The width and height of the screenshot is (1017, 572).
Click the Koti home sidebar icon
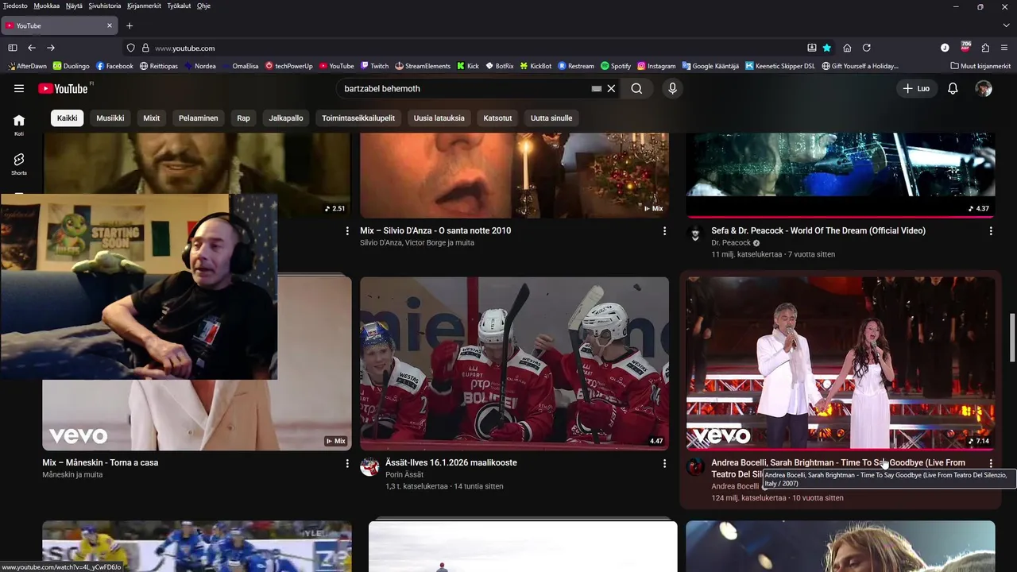coord(19,124)
